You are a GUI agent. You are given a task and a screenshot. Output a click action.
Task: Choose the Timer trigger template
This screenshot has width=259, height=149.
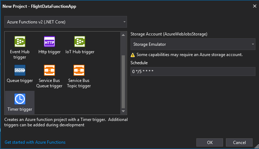coord(20,103)
